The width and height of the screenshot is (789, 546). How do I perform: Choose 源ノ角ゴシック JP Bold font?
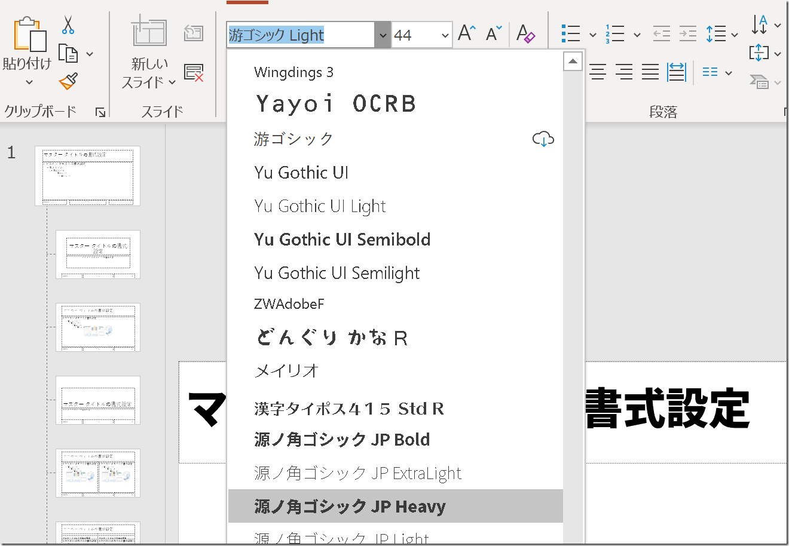[395, 440]
